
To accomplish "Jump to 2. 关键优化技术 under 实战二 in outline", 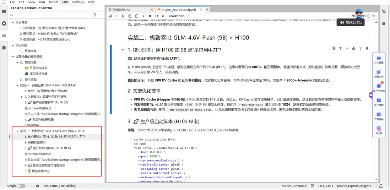I will click(35, 142).
